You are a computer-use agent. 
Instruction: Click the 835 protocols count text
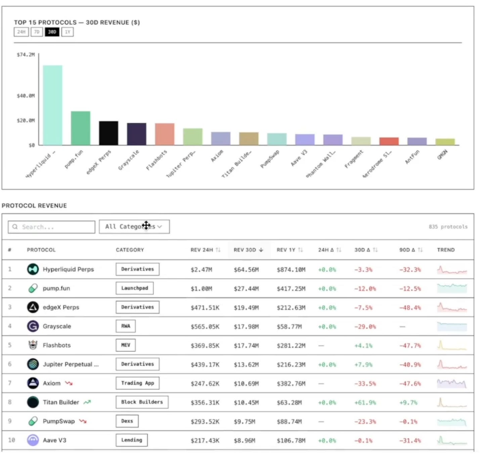[448, 227]
